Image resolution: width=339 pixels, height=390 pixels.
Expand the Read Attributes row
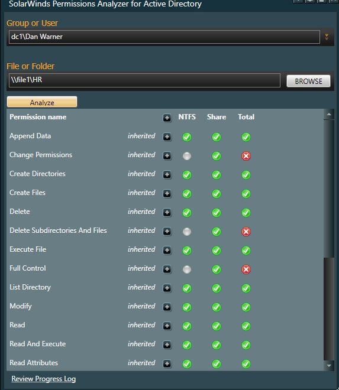[x=167, y=363]
